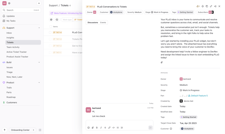The width and height of the screenshot is (225, 134).
Task: Go to Inbox under Support
Action: point(9,33)
